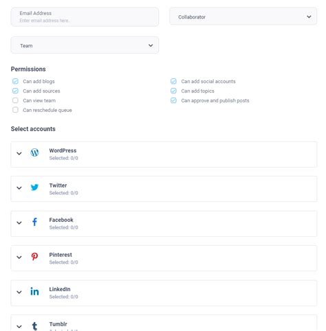Click the 'Can add topics' label text
This screenshot has width=326, height=331.
[x=197, y=91]
